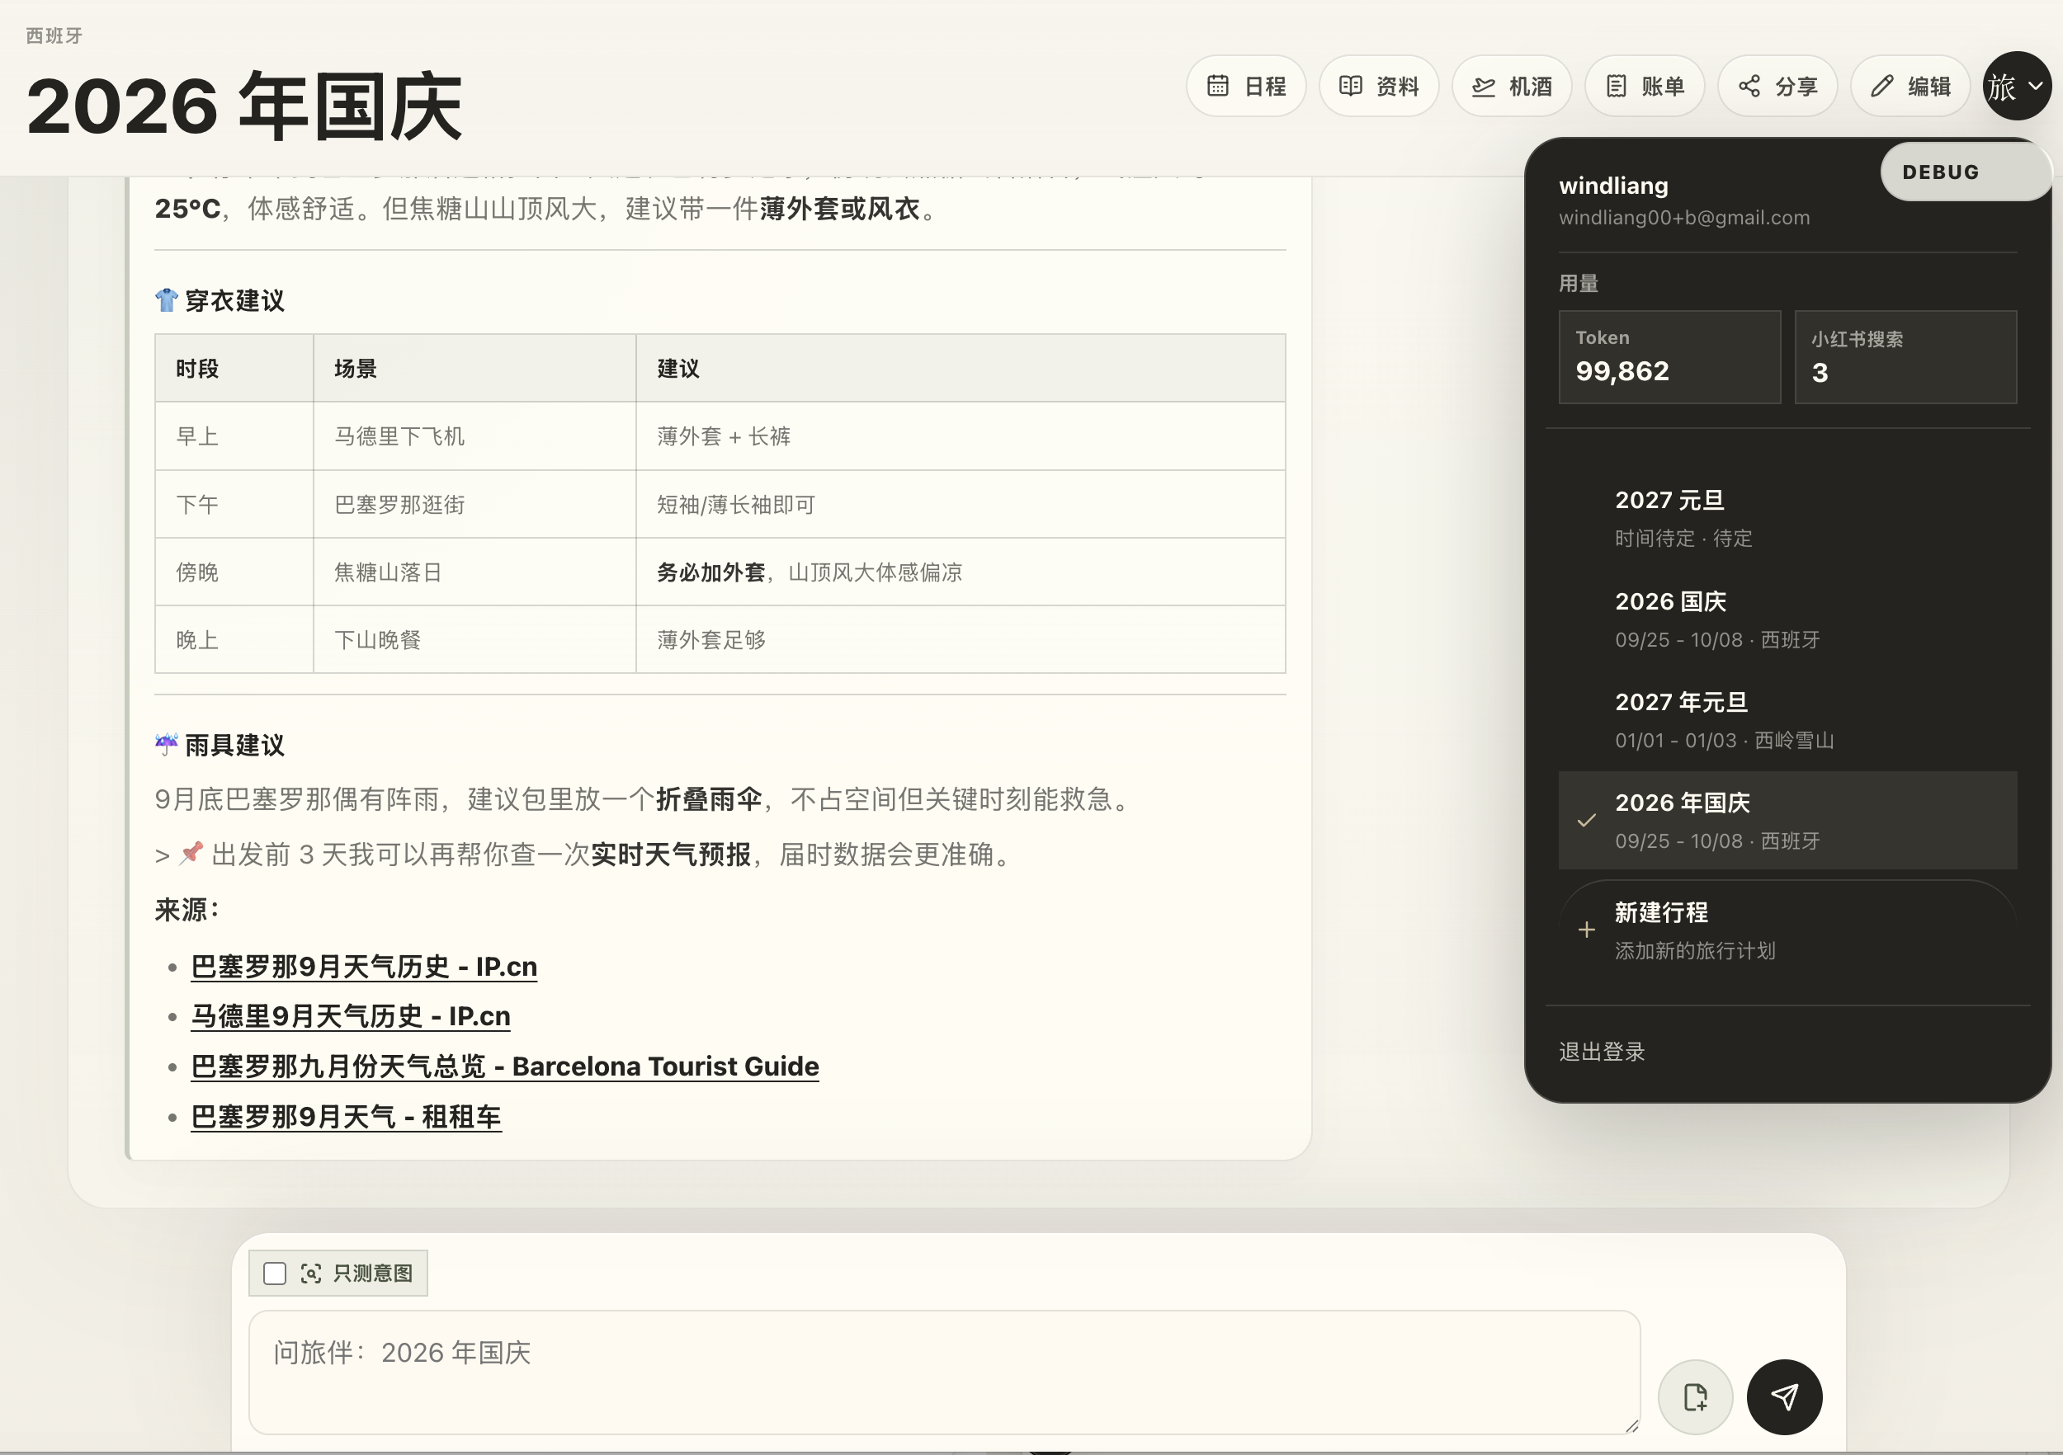Select the 2026 国庆 trip entry

1787,619
